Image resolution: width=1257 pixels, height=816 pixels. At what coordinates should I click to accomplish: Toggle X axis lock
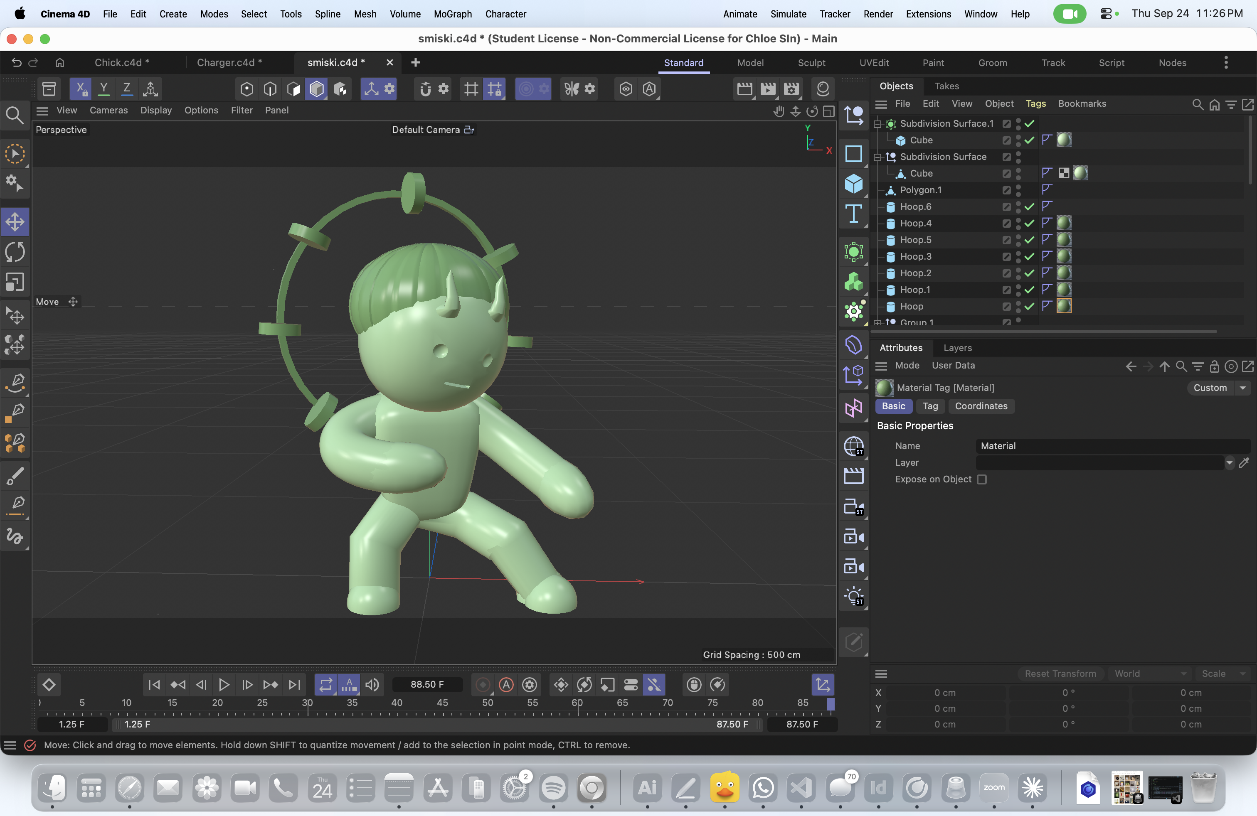click(81, 88)
